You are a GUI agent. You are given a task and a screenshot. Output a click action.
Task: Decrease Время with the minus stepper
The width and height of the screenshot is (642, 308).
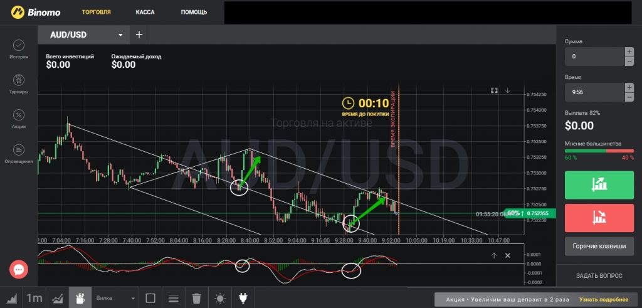pyautogui.click(x=629, y=97)
